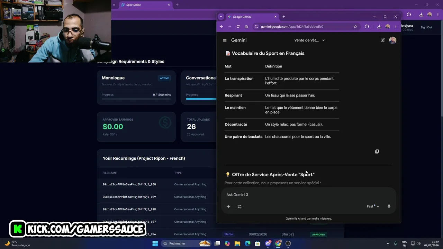The width and height of the screenshot is (443, 249).
Task: Click Sign Out in Spire Scribe
Action: point(426,27)
